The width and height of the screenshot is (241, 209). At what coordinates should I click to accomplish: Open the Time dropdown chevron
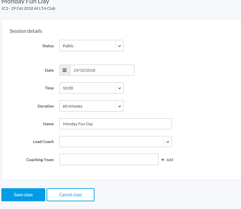pyautogui.click(x=119, y=88)
